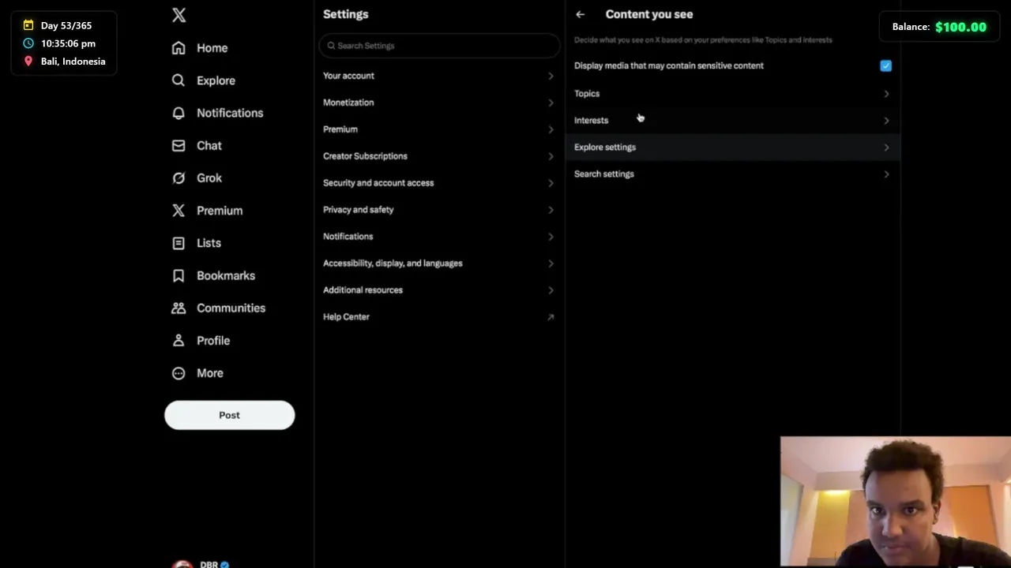Expand Your account chevron

pos(551,76)
